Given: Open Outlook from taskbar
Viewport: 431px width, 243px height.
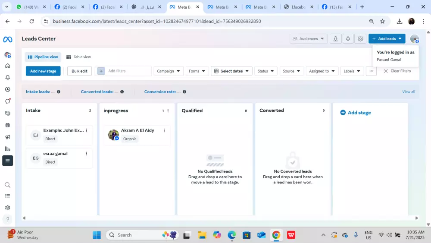Looking at the screenshot, I should [262, 235].
